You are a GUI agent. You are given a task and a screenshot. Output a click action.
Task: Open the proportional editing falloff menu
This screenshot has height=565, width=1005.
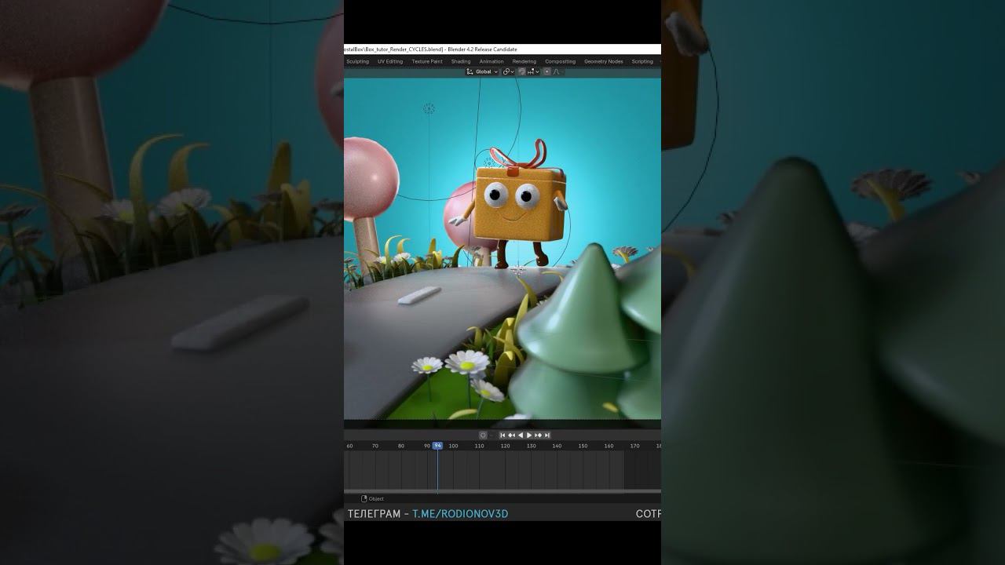[557, 71]
